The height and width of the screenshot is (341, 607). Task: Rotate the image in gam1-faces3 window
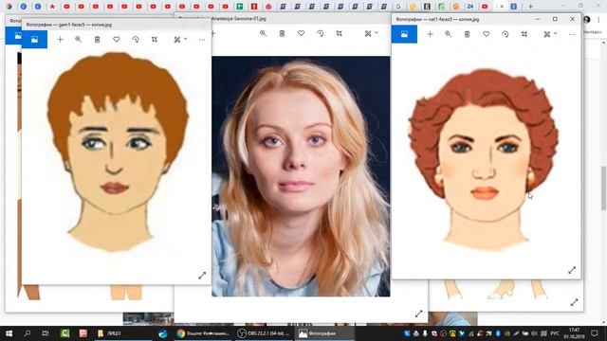click(135, 40)
